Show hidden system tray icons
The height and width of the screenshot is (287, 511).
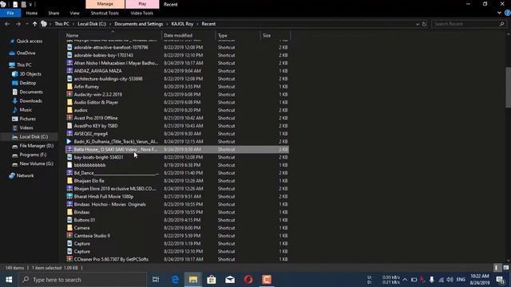(x=405, y=280)
